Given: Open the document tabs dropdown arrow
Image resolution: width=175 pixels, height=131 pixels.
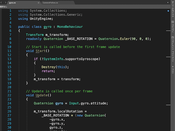Looking at the screenshot, I should [168, 2].
